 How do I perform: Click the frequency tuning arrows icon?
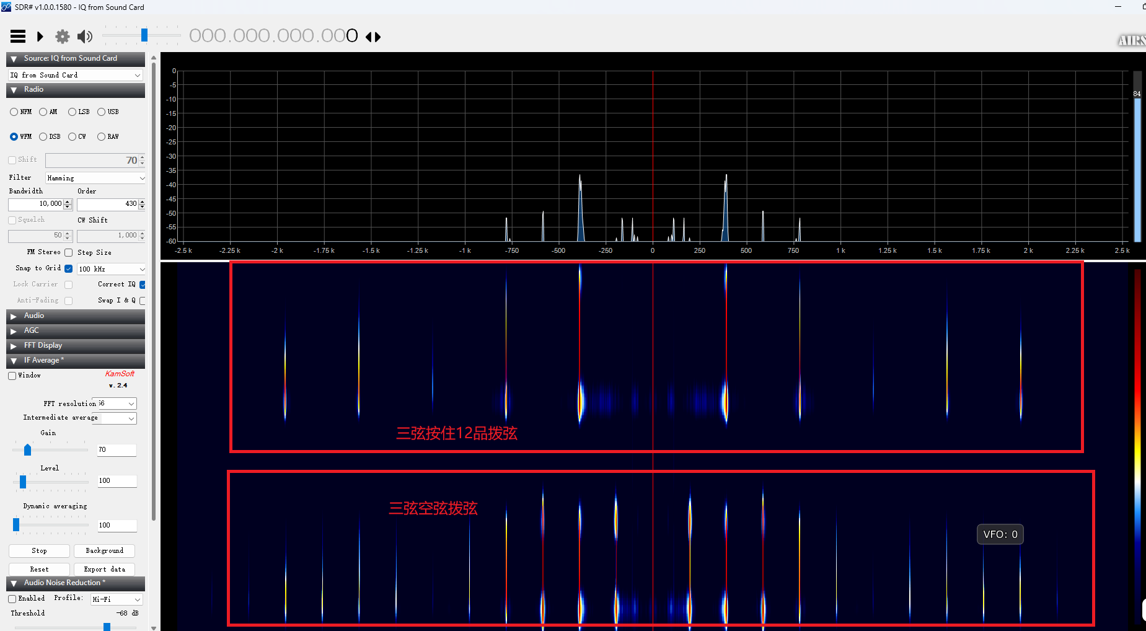(373, 37)
